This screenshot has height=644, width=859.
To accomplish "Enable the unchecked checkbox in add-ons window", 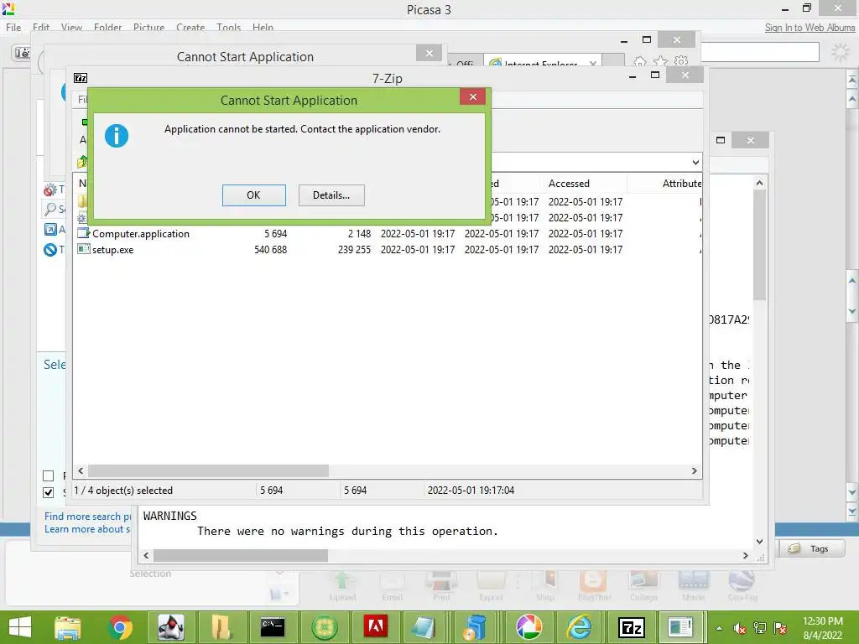I will point(48,475).
